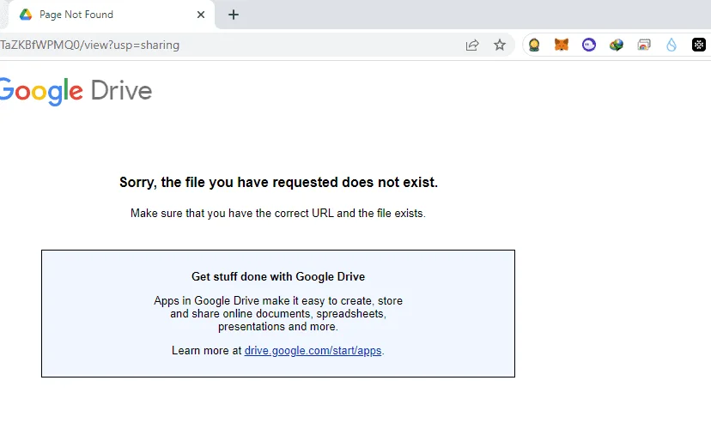Open the MetaMask fox extension
The width and height of the screenshot is (711, 447).
[562, 45]
